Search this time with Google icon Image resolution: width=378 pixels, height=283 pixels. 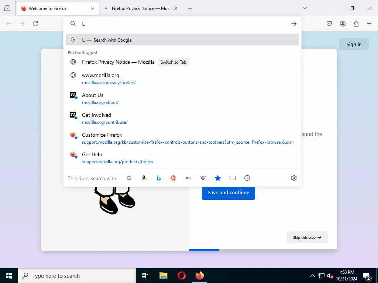tap(129, 178)
